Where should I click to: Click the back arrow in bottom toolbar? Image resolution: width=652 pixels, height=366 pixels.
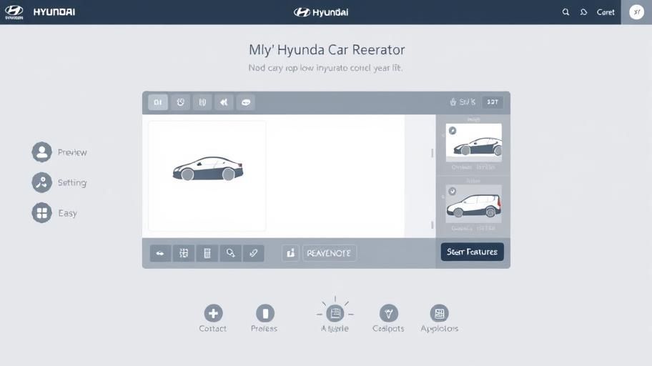(x=160, y=253)
